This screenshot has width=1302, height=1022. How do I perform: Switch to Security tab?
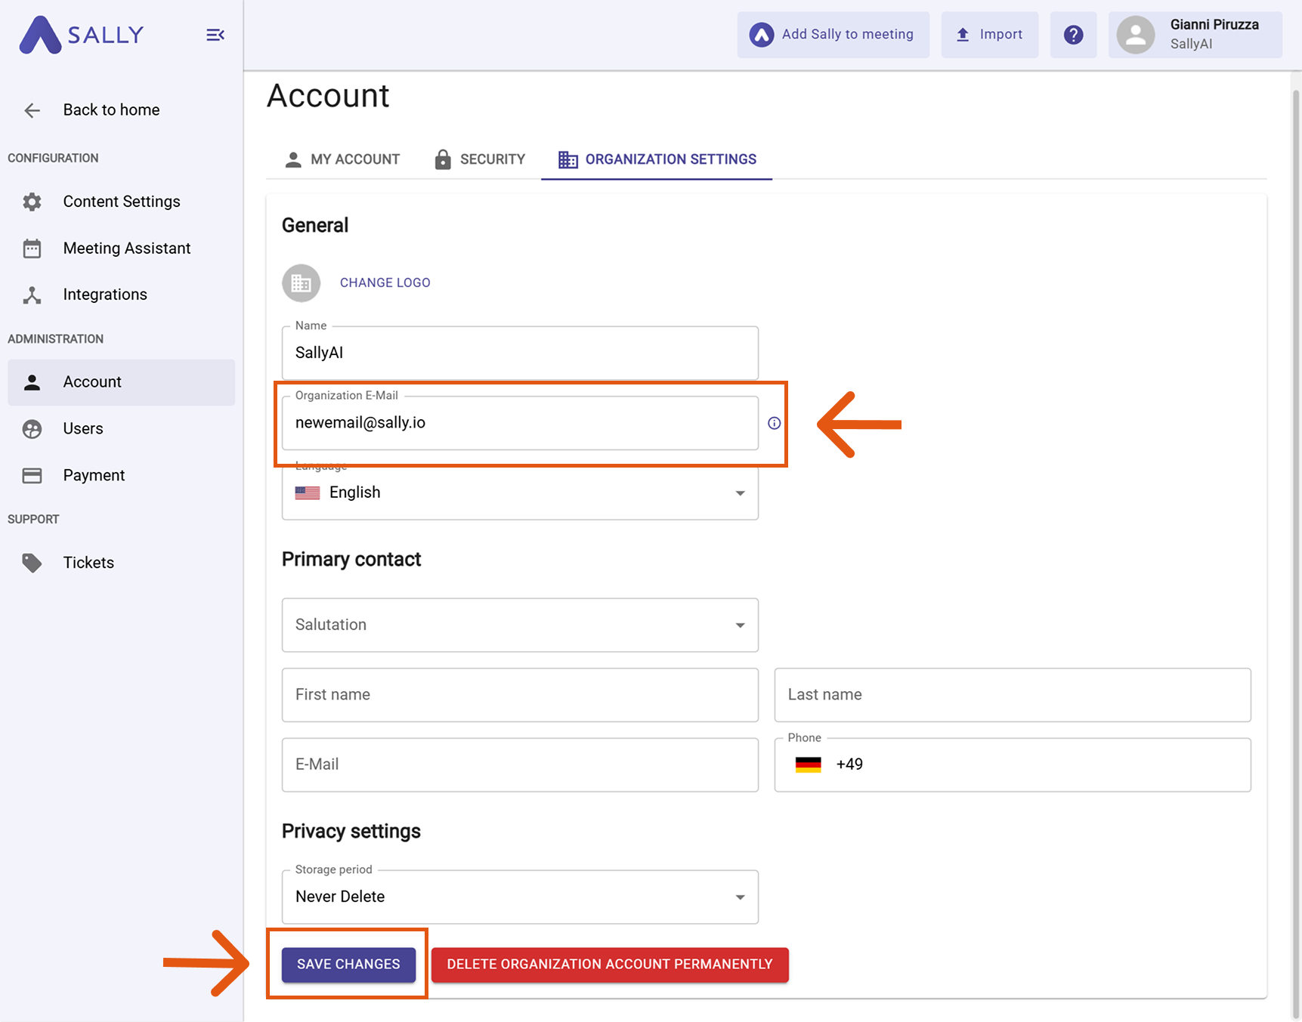[x=480, y=159]
